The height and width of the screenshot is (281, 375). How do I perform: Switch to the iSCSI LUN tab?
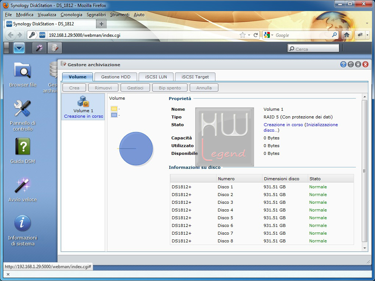click(x=156, y=77)
